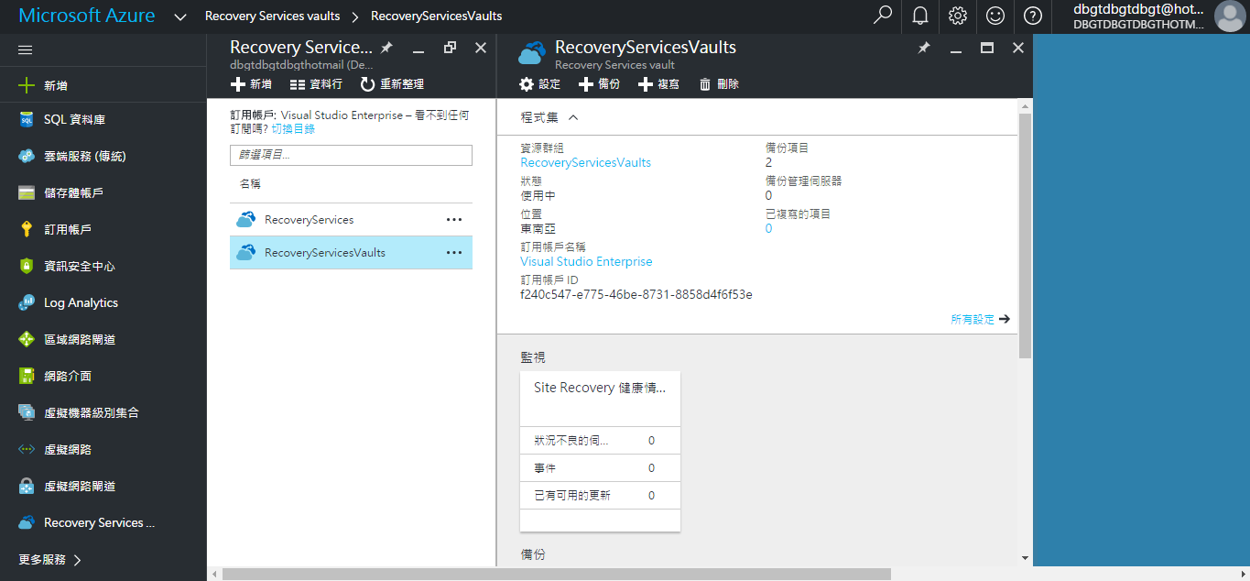Click the 篩選項目 filter field

(x=351, y=155)
